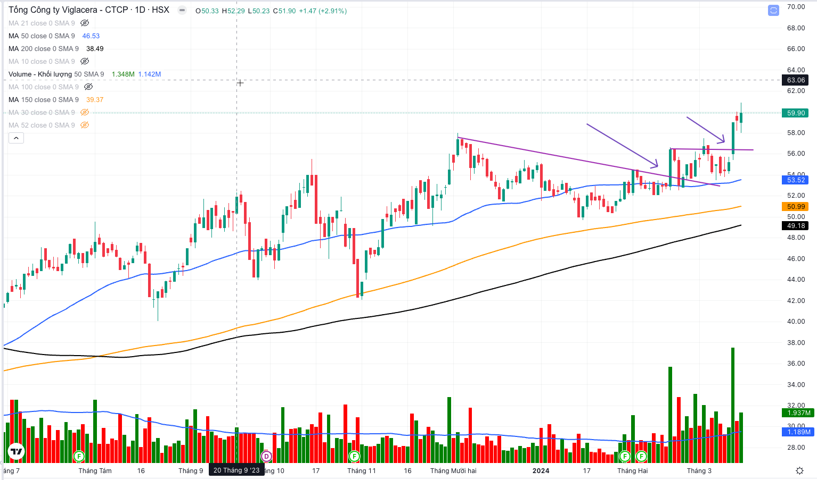Select the MA 150 close indicator legend
The height and width of the screenshot is (480, 817).
coord(44,99)
